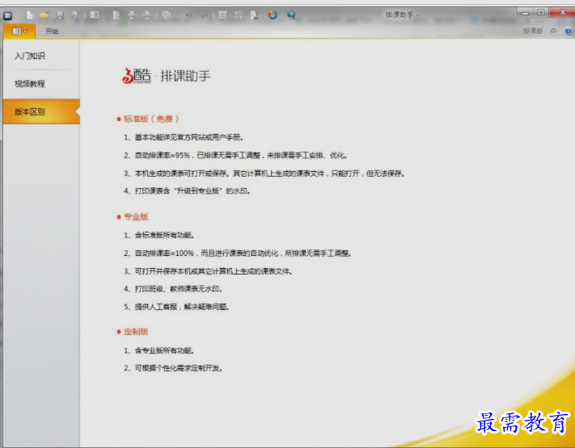Click the 标准版（免费）heading
This screenshot has width=575, height=448.
point(151,119)
